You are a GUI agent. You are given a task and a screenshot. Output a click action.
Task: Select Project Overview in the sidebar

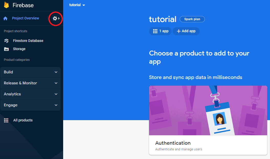[x=25, y=18]
